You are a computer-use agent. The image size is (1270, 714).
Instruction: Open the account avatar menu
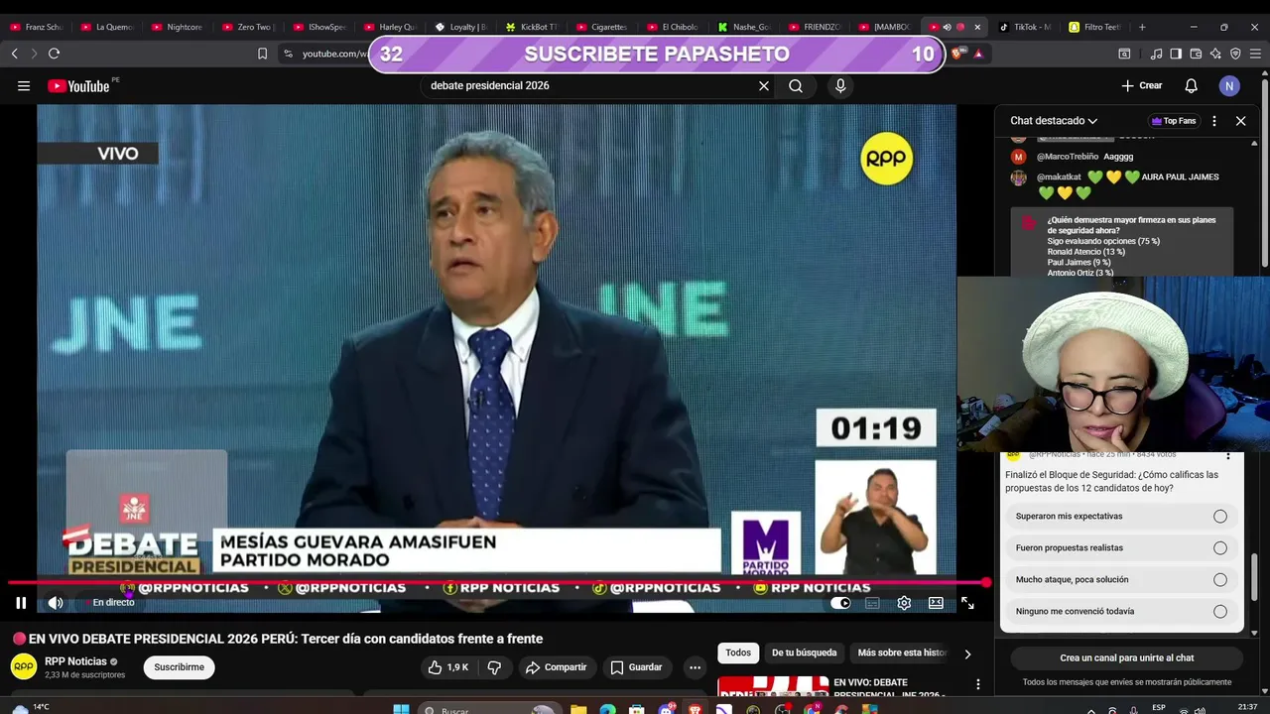coord(1229,86)
